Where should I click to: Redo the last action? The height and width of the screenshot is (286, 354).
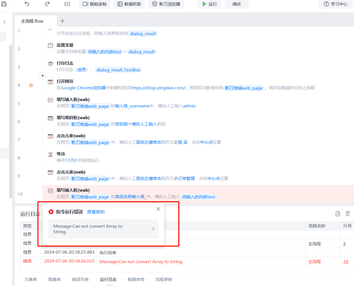(x=47, y=4)
